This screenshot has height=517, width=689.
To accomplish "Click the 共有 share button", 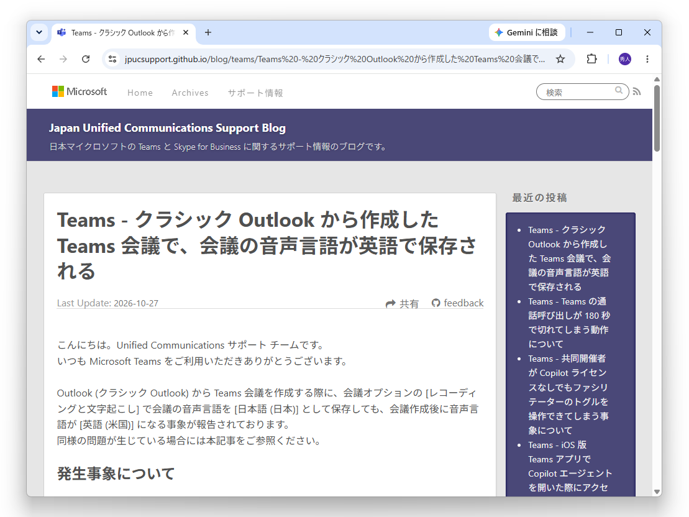I will point(402,303).
